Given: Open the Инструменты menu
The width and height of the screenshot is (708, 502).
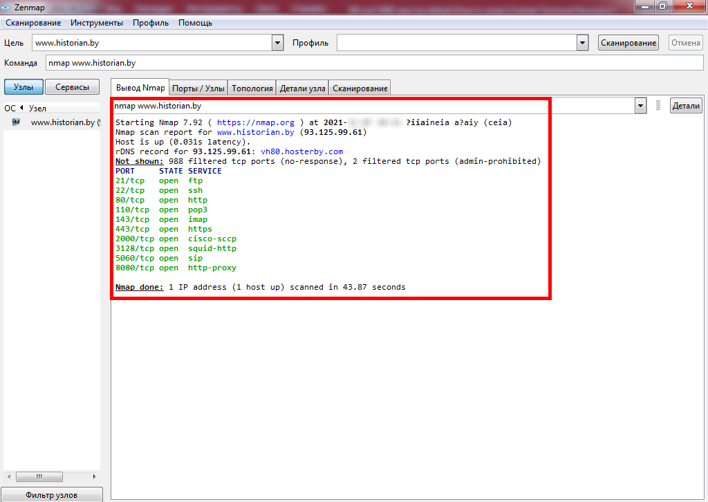Looking at the screenshot, I should 97,23.
